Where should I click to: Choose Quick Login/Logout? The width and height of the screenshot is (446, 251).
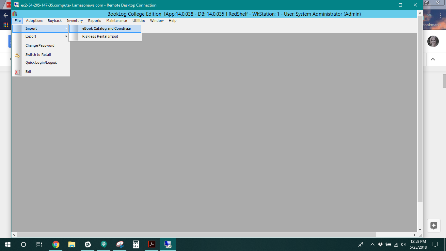pyautogui.click(x=40, y=62)
